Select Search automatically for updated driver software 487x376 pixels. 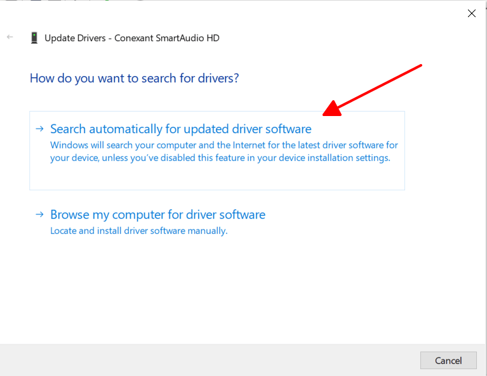[x=180, y=129]
